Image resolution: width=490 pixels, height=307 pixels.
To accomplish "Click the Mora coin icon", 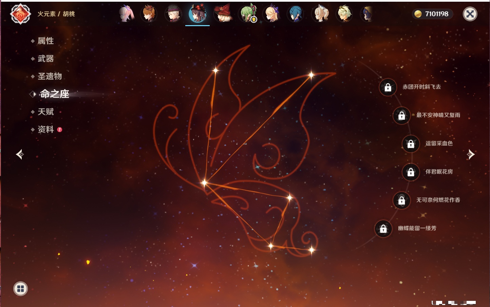I will tap(418, 14).
